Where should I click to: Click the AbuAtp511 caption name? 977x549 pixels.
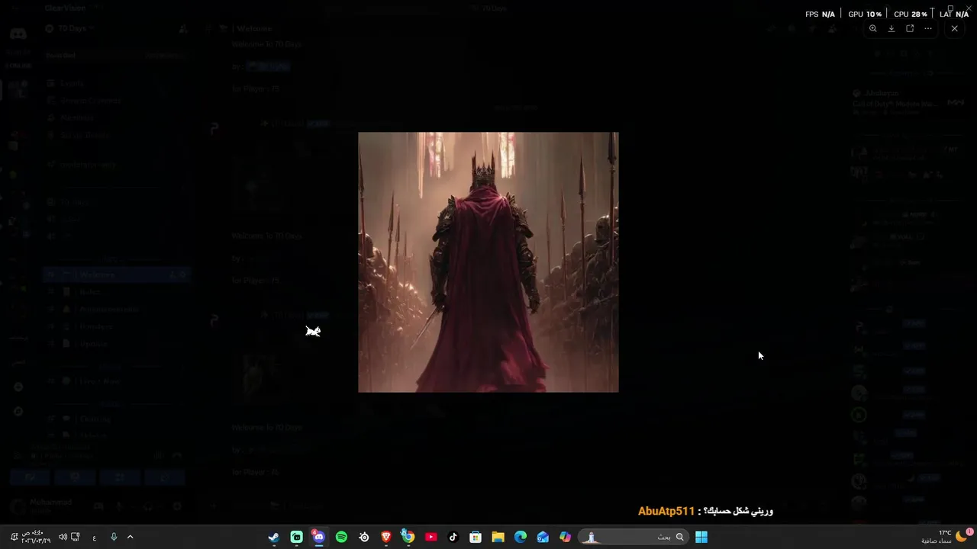tap(666, 511)
